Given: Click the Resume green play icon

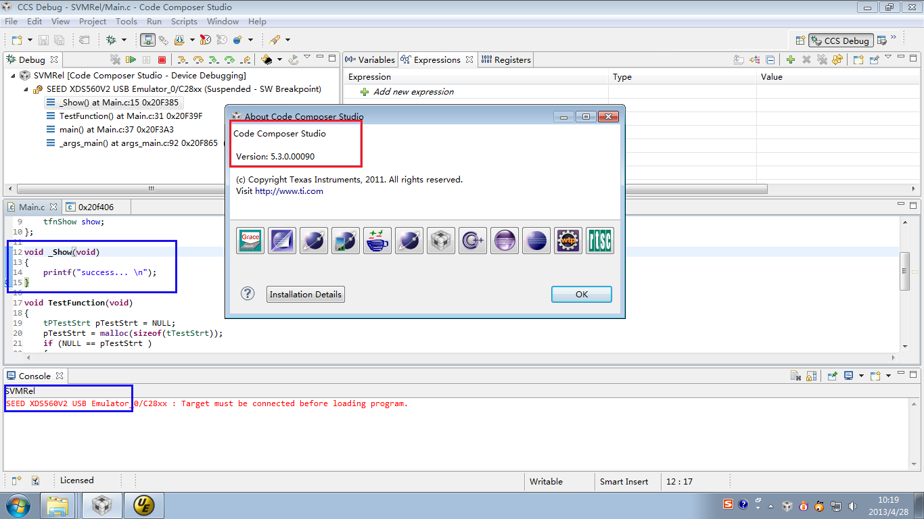Looking at the screenshot, I should coord(131,59).
